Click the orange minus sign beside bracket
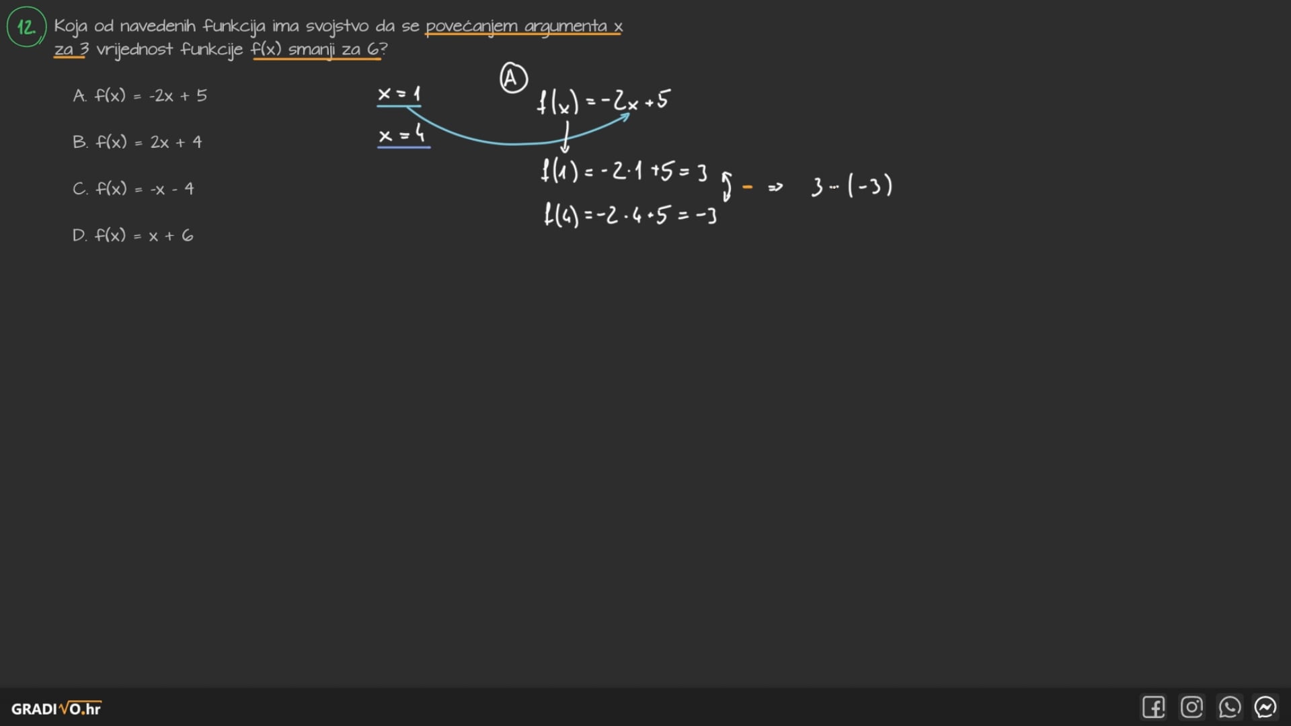1291x726 pixels. pos(747,187)
